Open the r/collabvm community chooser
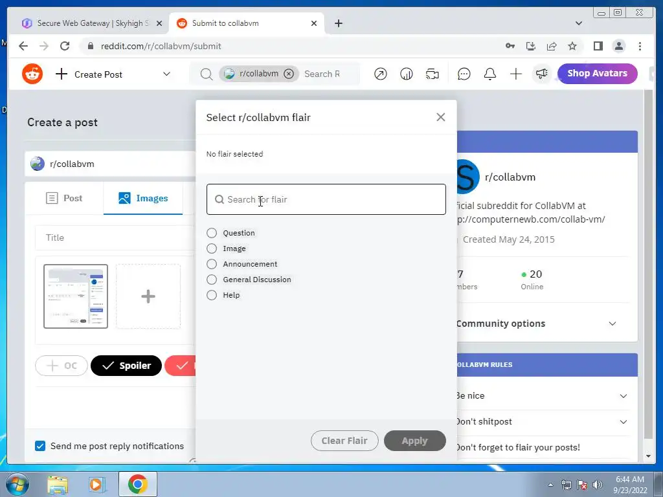 tap(111, 164)
